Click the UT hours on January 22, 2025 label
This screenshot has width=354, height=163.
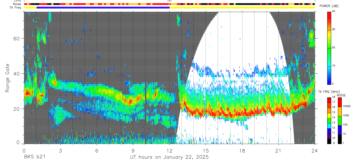(169, 157)
